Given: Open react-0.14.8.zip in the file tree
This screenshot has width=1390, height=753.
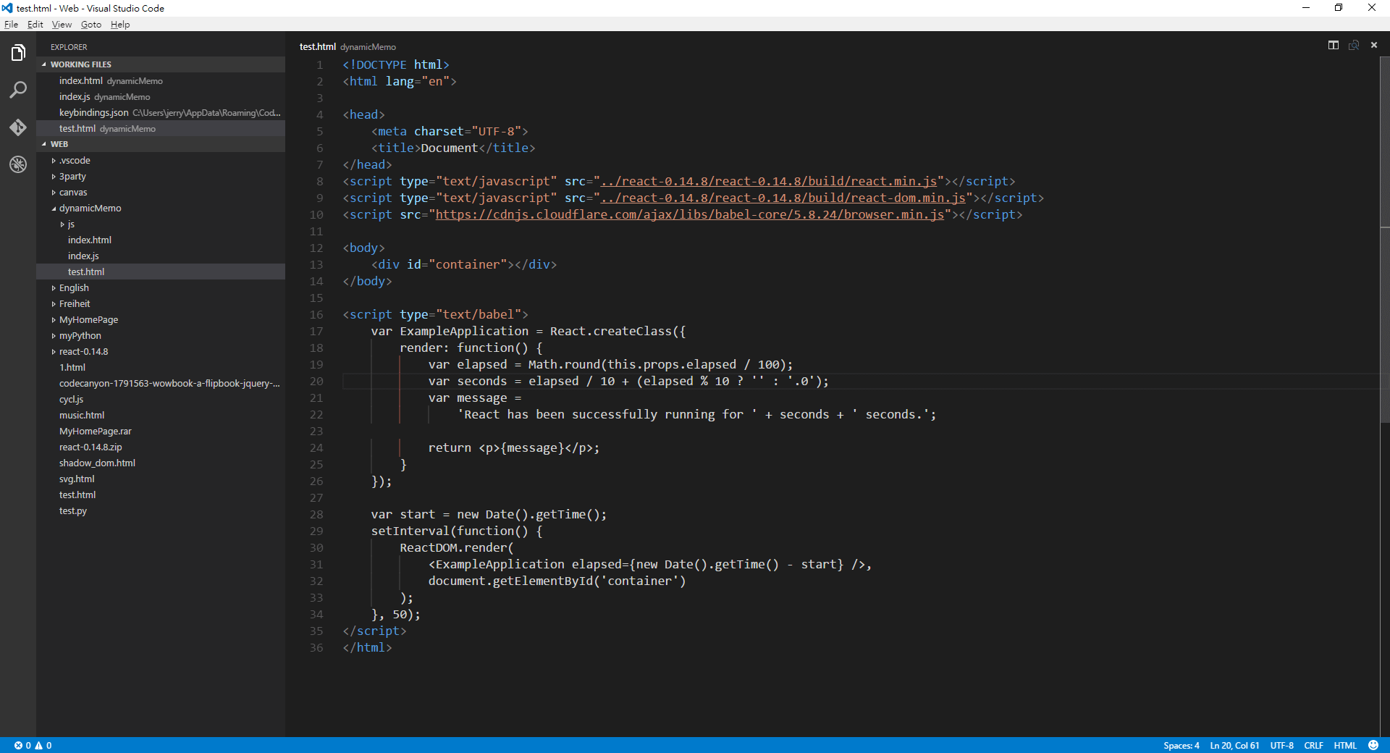Looking at the screenshot, I should [161, 447].
